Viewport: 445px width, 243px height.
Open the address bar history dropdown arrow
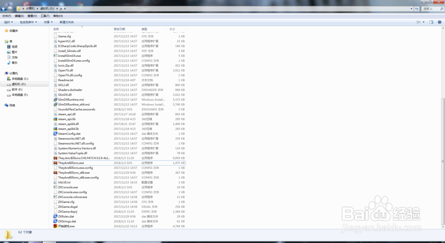click(412, 9)
